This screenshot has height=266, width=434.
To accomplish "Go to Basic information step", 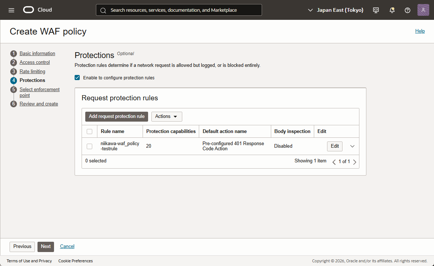I will point(37,54).
